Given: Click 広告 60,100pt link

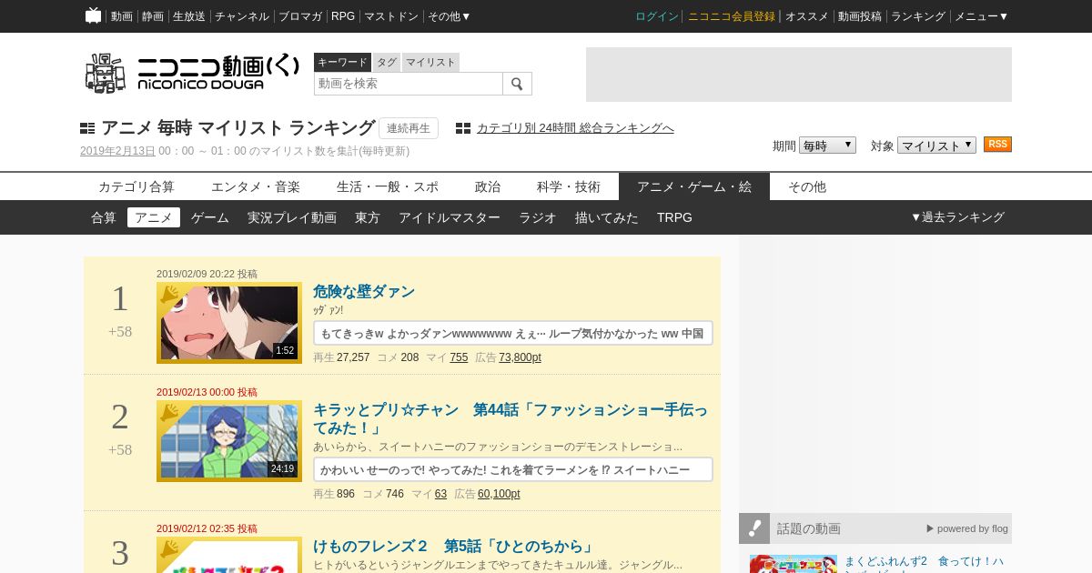Looking at the screenshot, I should point(499,494).
